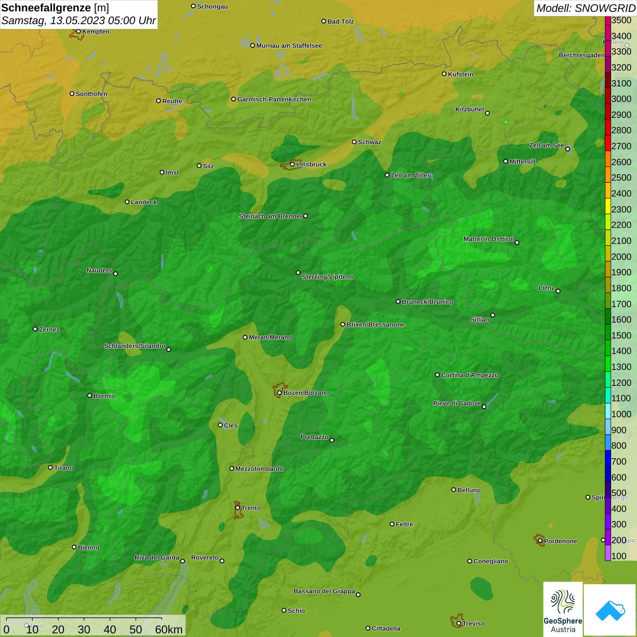Select the 100 m violet legend color
The height and width of the screenshot is (637, 637).
coord(608,553)
